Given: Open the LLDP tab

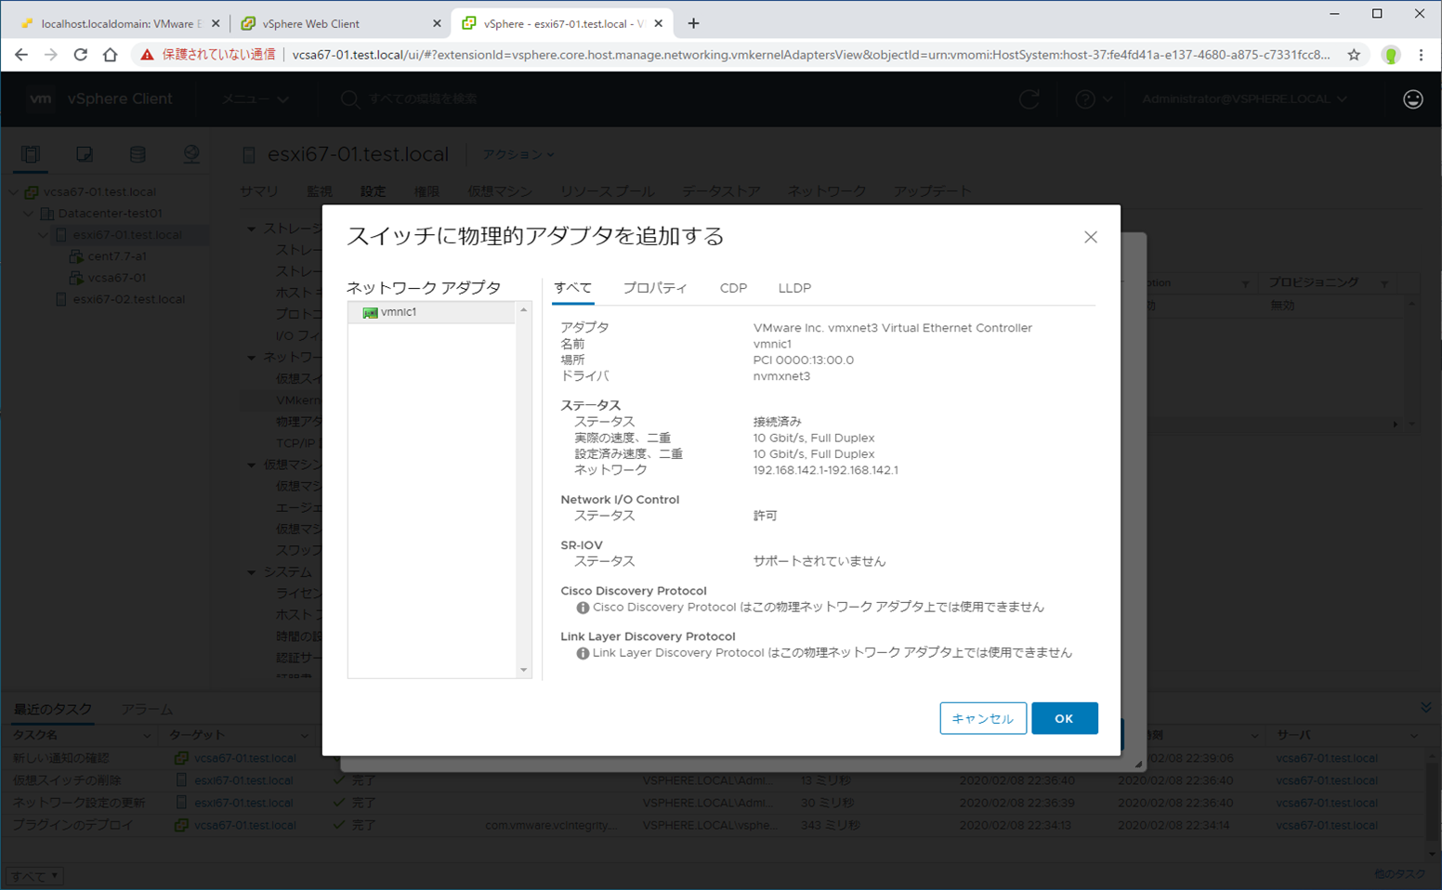Looking at the screenshot, I should (x=794, y=288).
